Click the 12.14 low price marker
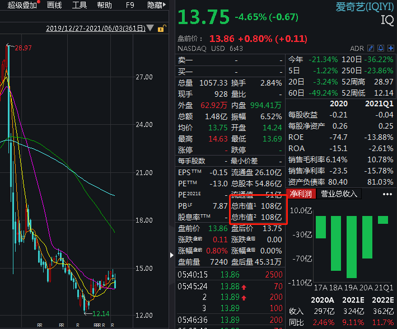This screenshot has width=397, height=329. (101, 314)
